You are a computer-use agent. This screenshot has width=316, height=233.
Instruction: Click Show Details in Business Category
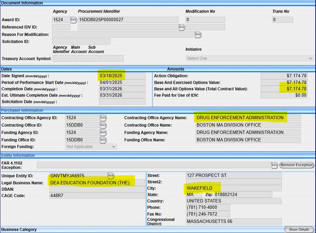point(298,230)
